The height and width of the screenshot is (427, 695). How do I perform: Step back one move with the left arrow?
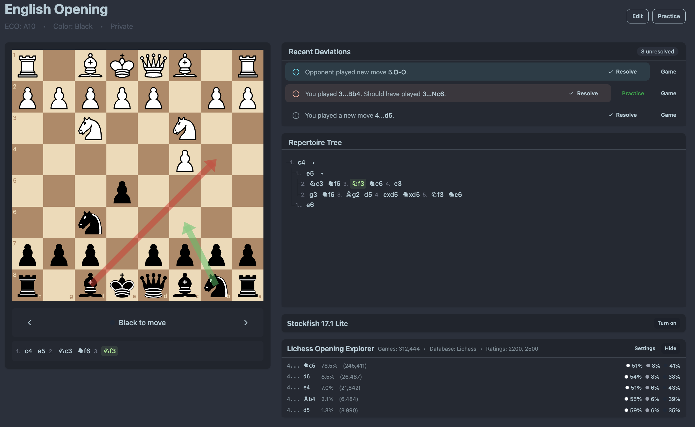[30, 322]
